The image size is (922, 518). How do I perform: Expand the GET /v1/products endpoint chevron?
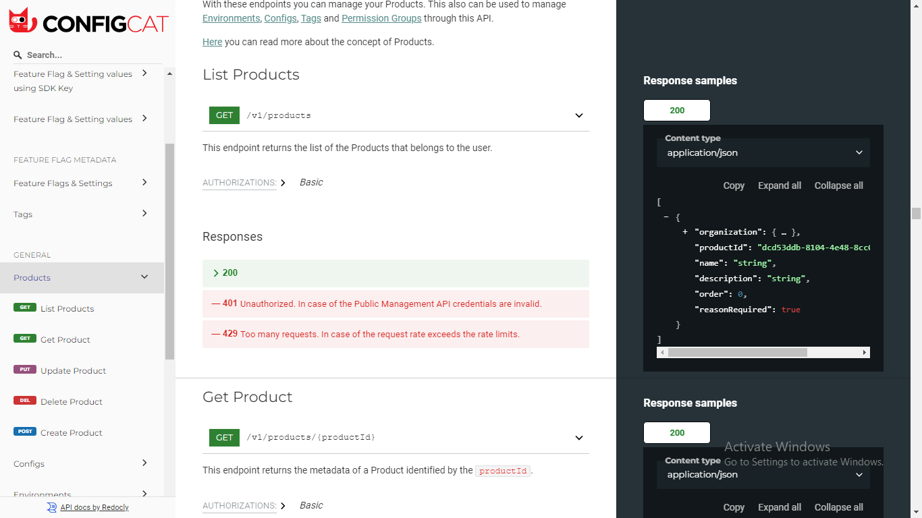tap(578, 115)
